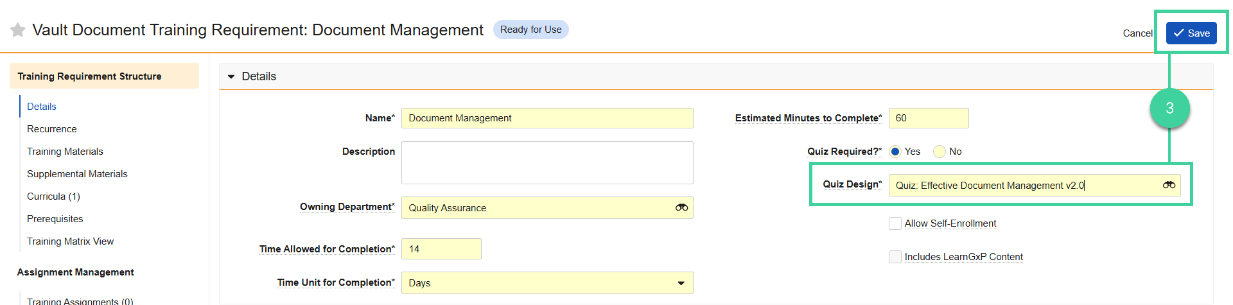Click Cancel link
The image size is (1233, 305).
click(x=1137, y=33)
